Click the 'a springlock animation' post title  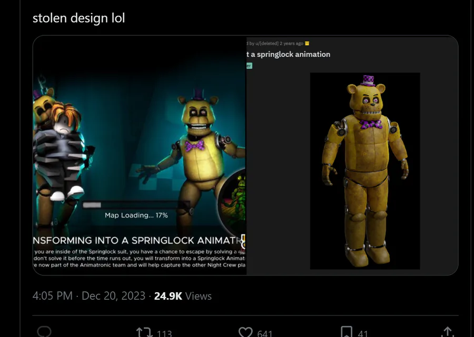290,54
